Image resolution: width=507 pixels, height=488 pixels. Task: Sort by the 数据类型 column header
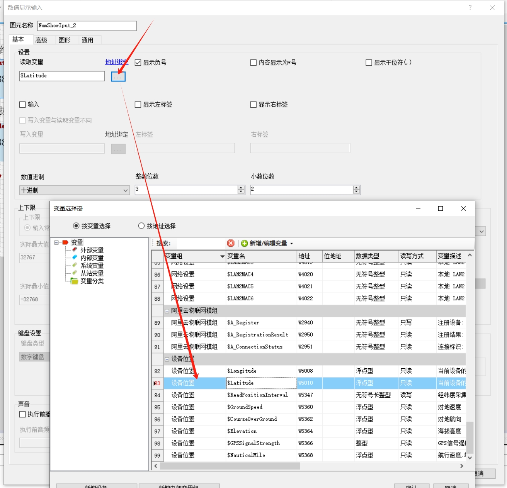pos(376,256)
